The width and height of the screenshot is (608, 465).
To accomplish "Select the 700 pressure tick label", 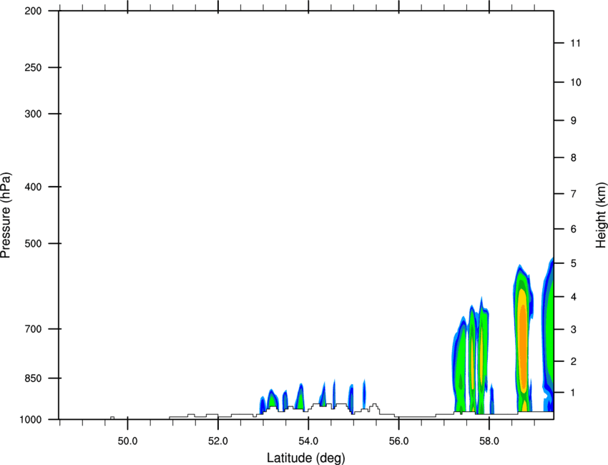I will [33, 329].
